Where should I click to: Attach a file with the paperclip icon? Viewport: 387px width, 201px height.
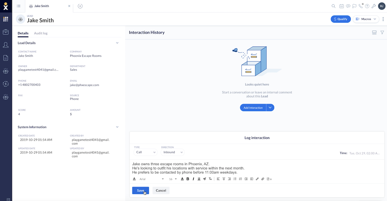(x=263, y=179)
